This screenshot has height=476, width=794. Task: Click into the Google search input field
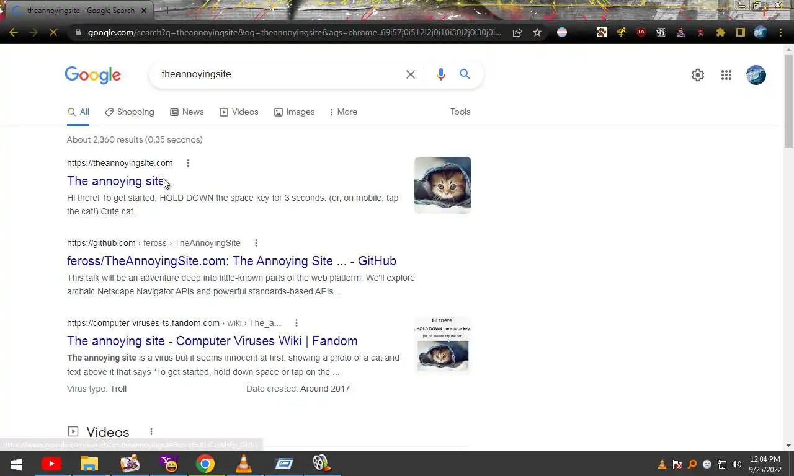[279, 74]
